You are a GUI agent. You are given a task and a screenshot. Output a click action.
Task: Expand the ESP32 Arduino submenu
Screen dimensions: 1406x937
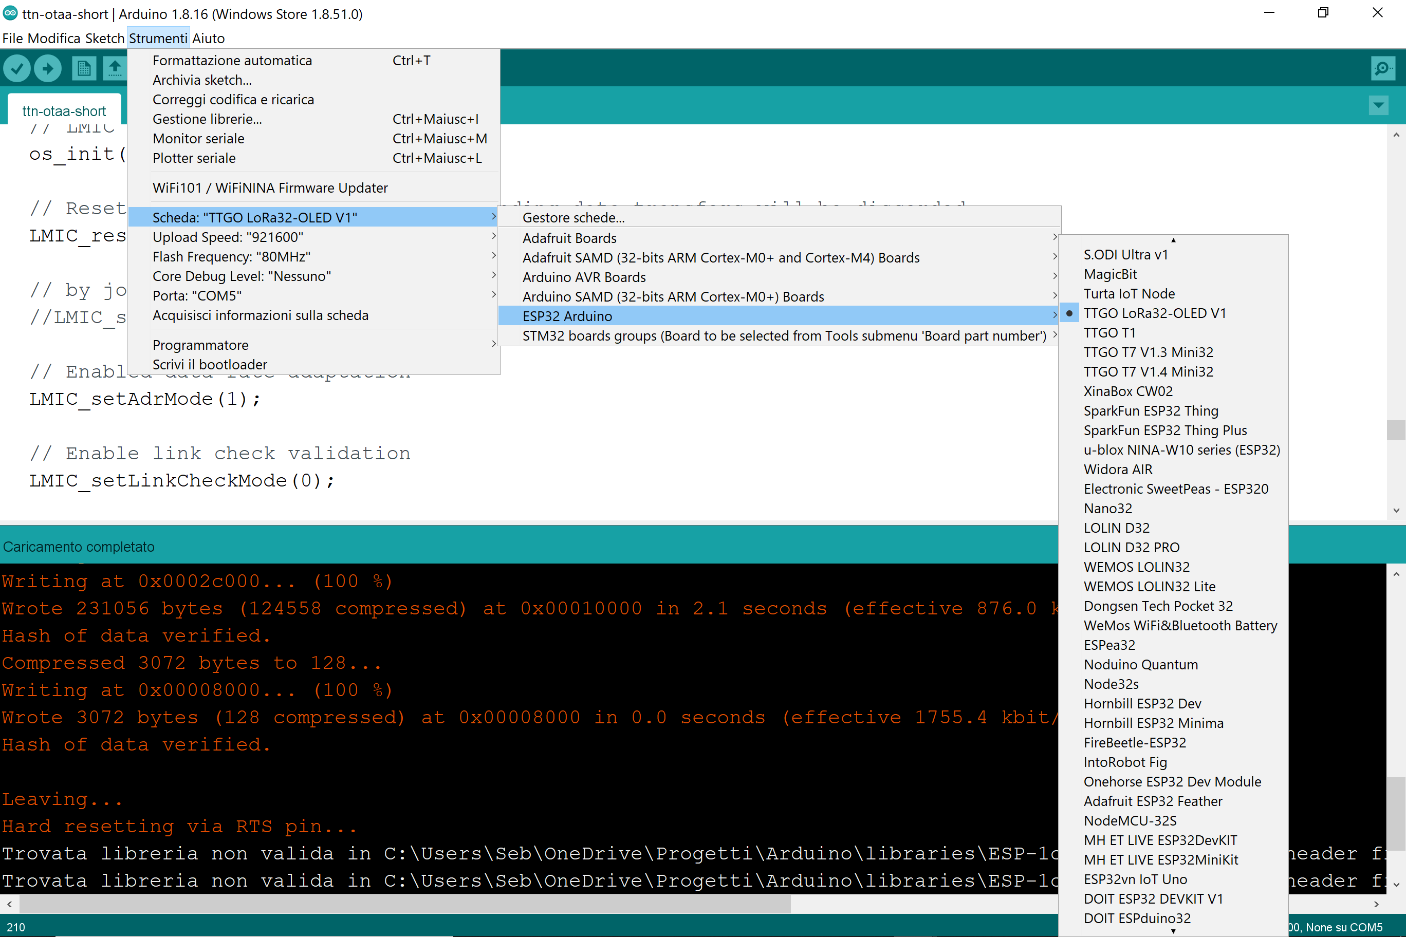click(x=779, y=316)
